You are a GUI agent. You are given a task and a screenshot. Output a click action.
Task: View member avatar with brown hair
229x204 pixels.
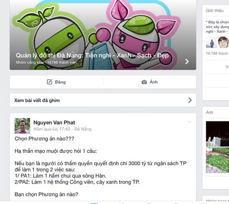223,42
